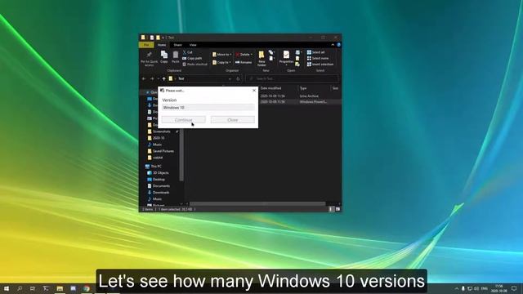Viewport: 523px width, 294px height.
Task: Open Chrome from the taskbar
Action: (87, 288)
